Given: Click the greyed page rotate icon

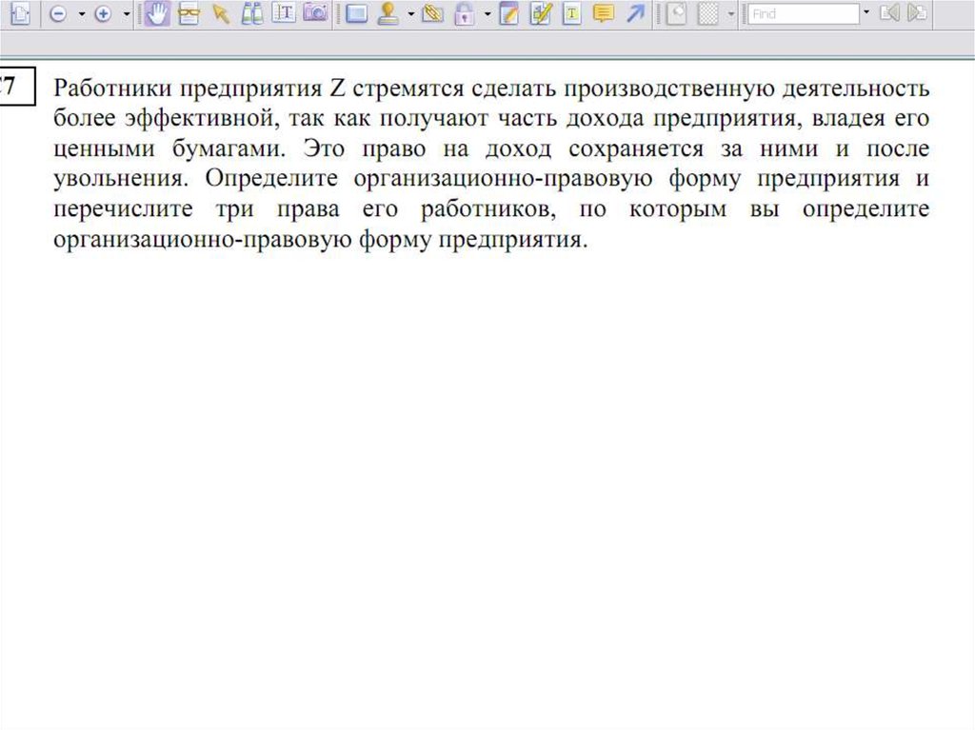Looking at the screenshot, I should [x=676, y=13].
